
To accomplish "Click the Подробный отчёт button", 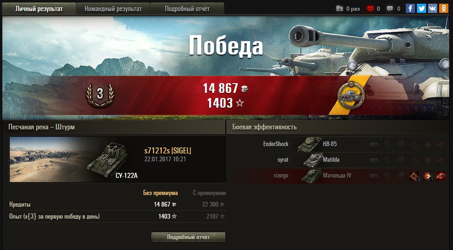I will [188, 237].
